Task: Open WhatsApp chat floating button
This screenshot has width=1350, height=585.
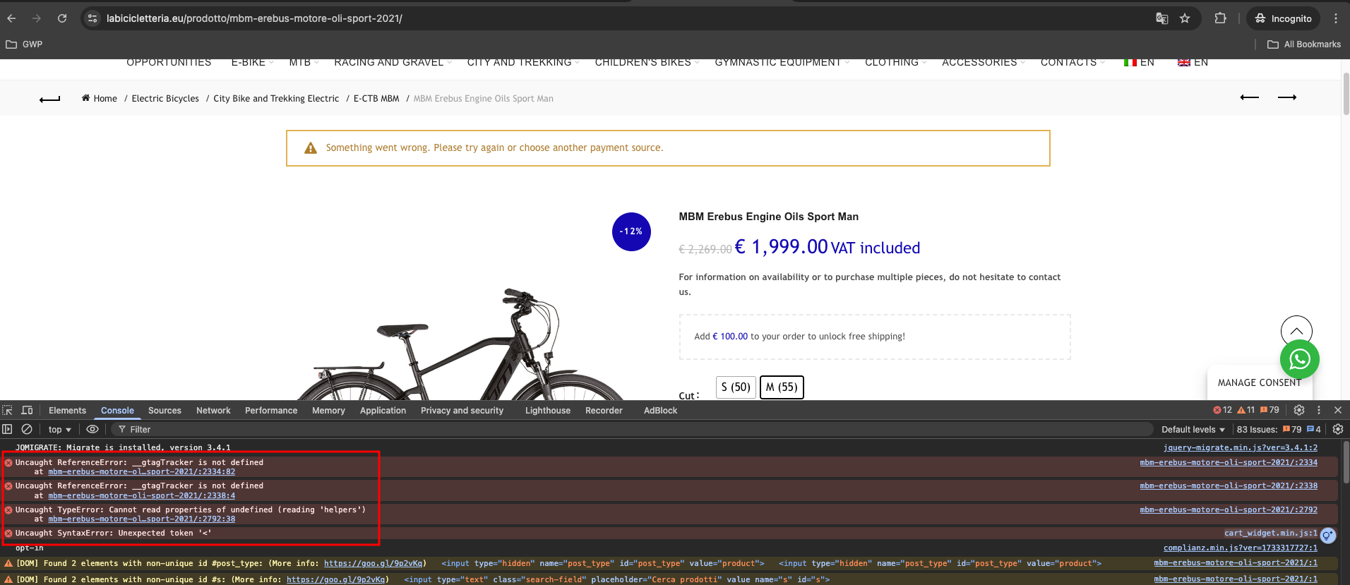Action: tap(1299, 359)
